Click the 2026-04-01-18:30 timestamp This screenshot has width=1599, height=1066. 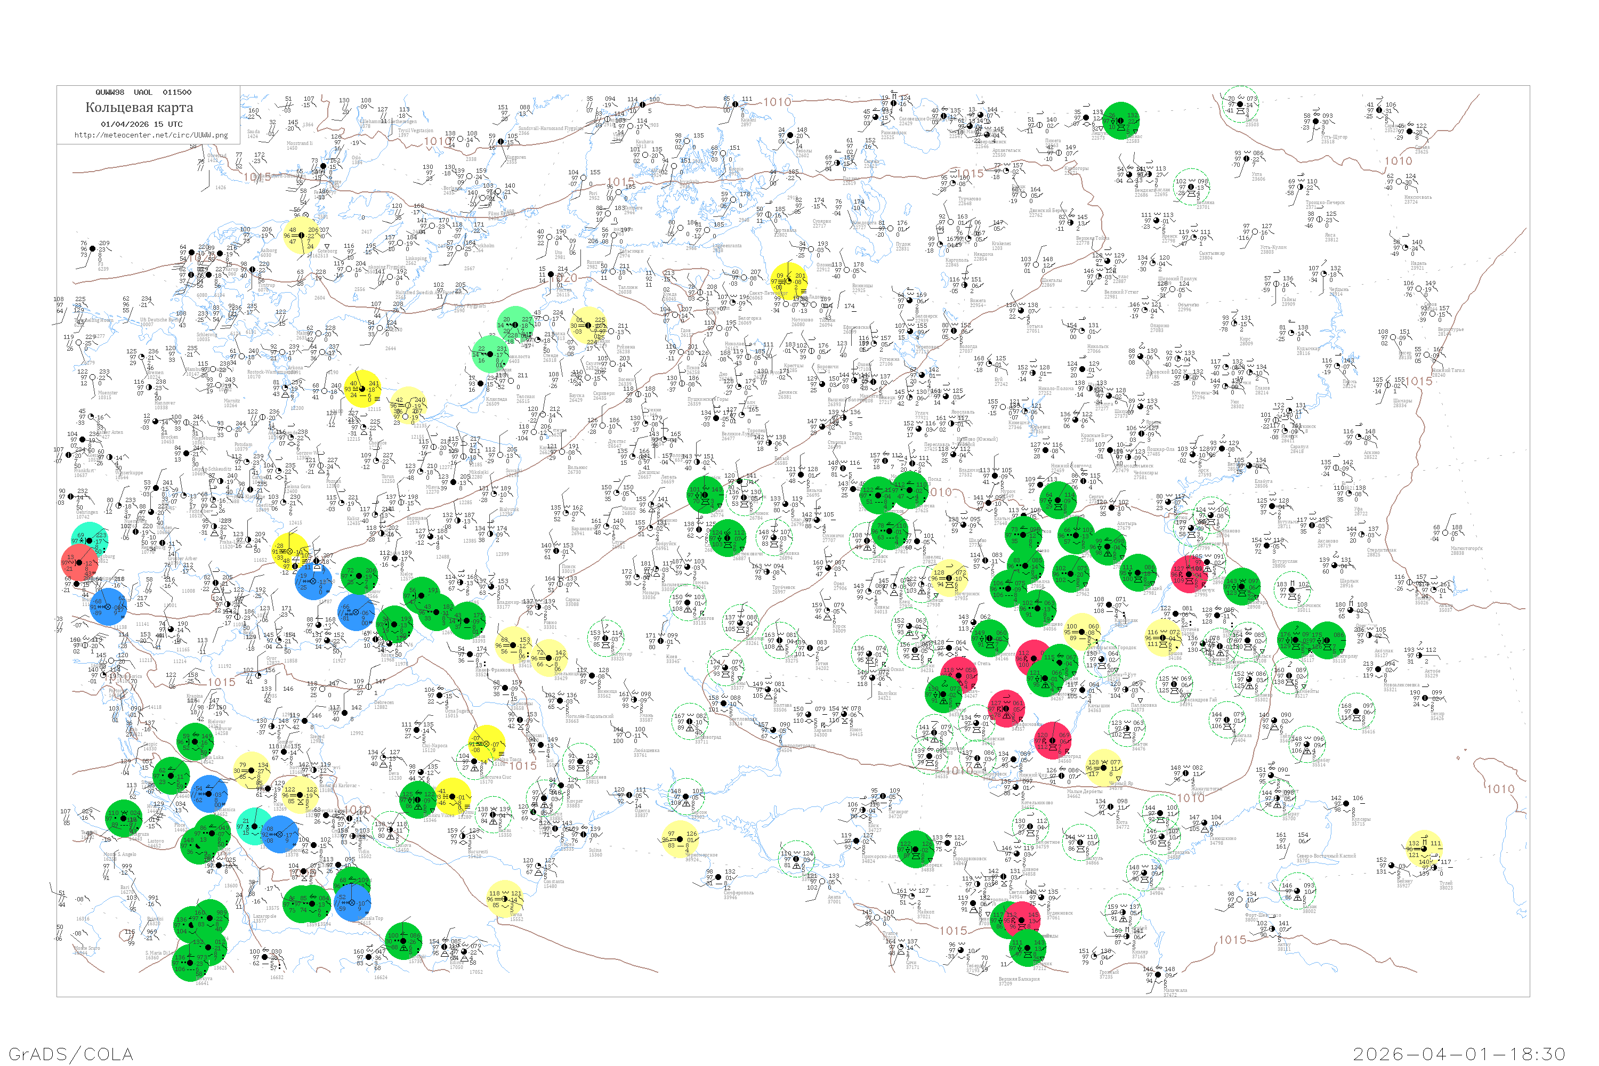(1459, 1054)
